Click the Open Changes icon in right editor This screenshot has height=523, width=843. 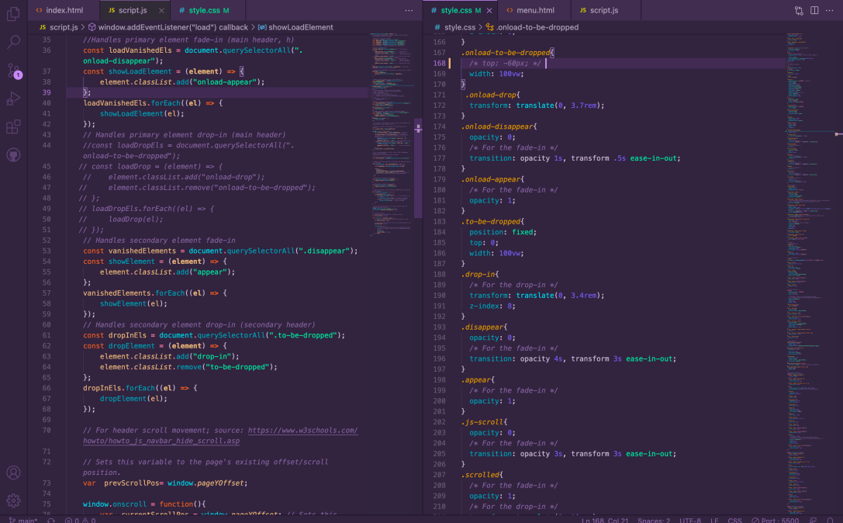pyautogui.click(x=799, y=10)
